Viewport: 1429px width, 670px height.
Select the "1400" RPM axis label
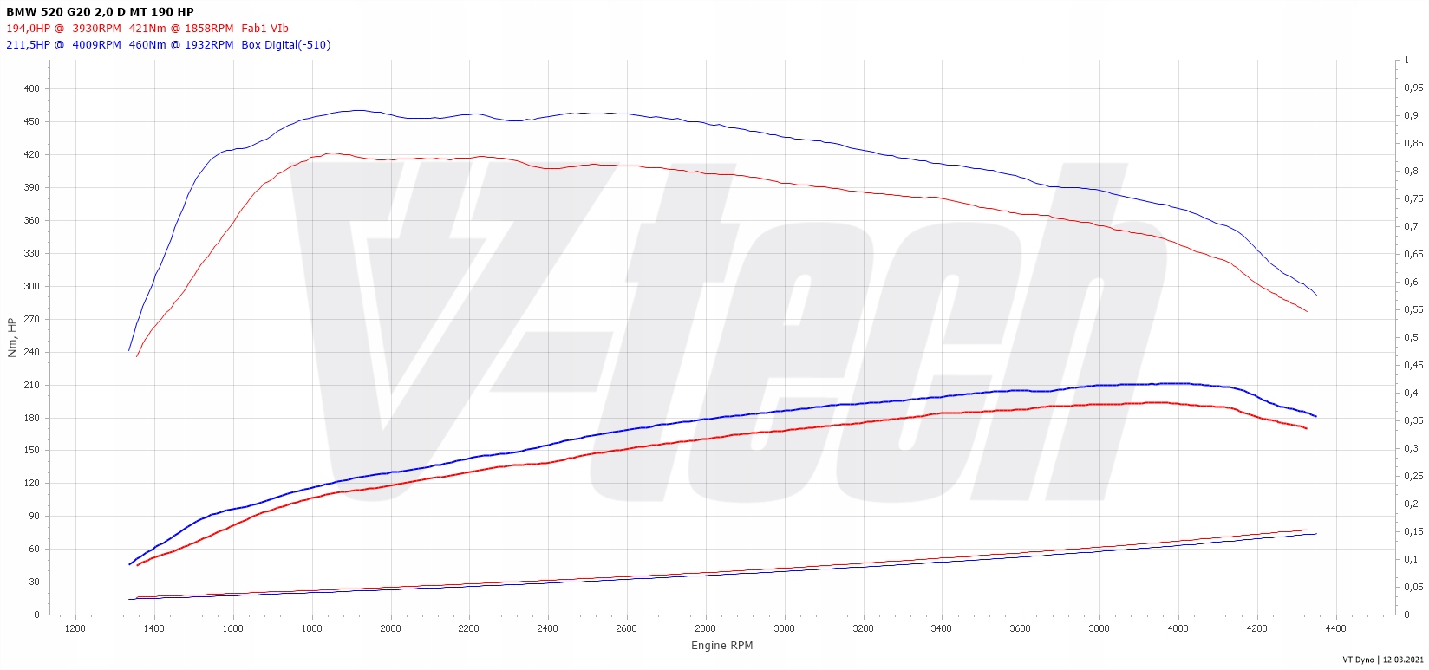click(x=154, y=628)
